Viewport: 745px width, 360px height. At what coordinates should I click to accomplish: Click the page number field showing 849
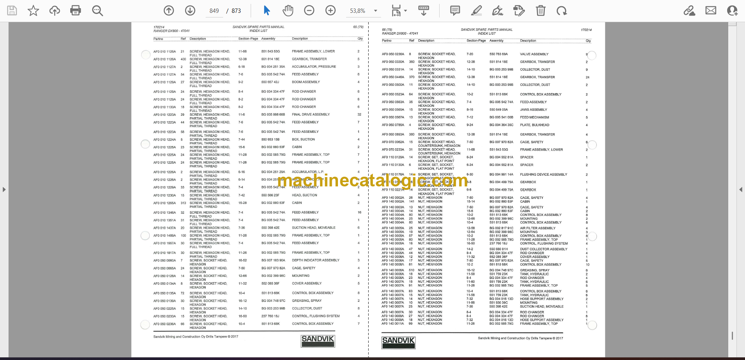(214, 11)
